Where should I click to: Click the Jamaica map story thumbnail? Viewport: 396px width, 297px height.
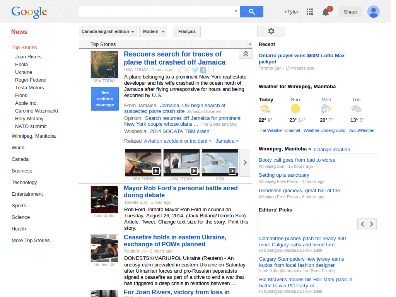[104, 65]
